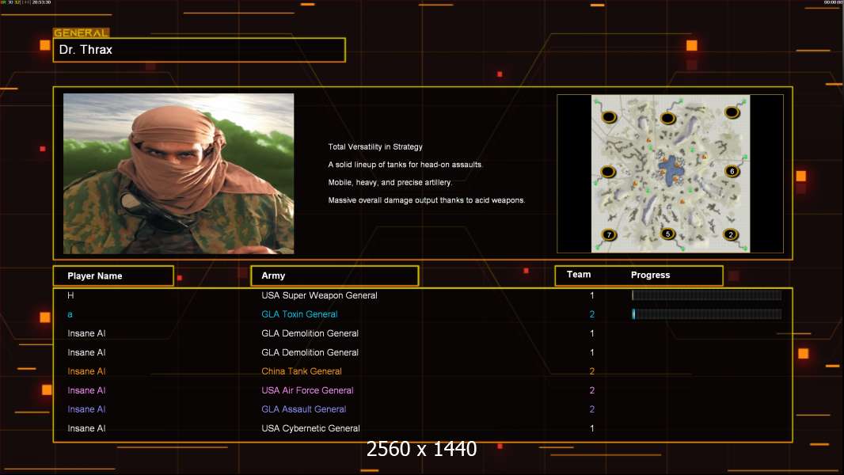Select the empty top-left start slot on minimap
Screen dimensions: 844x475
click(x=609, y=117)
